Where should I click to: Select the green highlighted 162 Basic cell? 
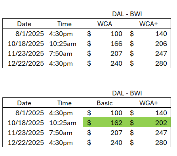[x=105, y=123]
